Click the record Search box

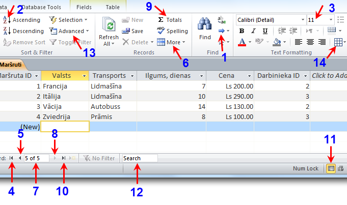tap(140, 158)
